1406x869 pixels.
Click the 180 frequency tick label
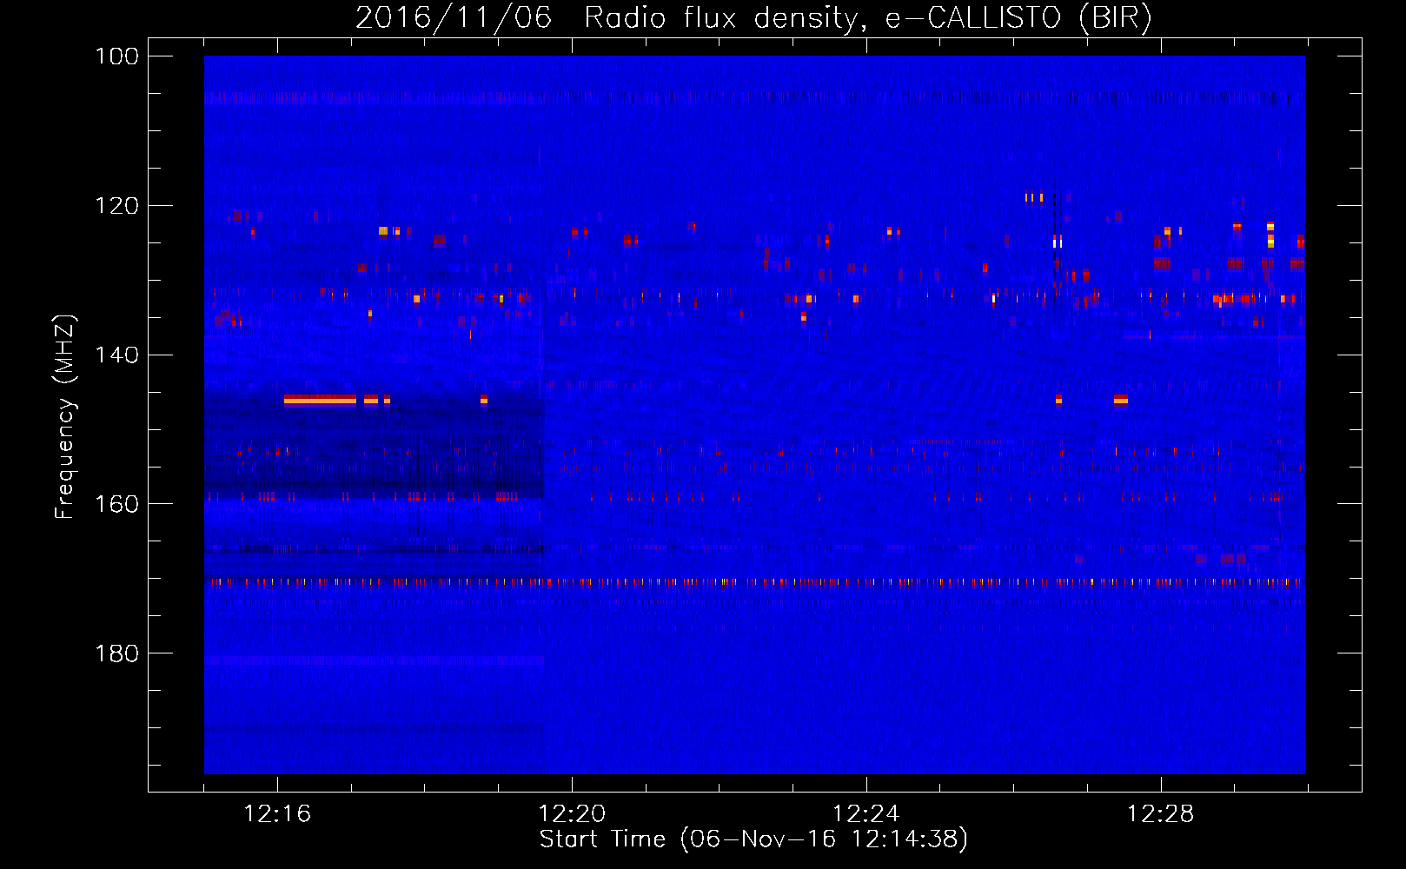(x=116, y=653)
